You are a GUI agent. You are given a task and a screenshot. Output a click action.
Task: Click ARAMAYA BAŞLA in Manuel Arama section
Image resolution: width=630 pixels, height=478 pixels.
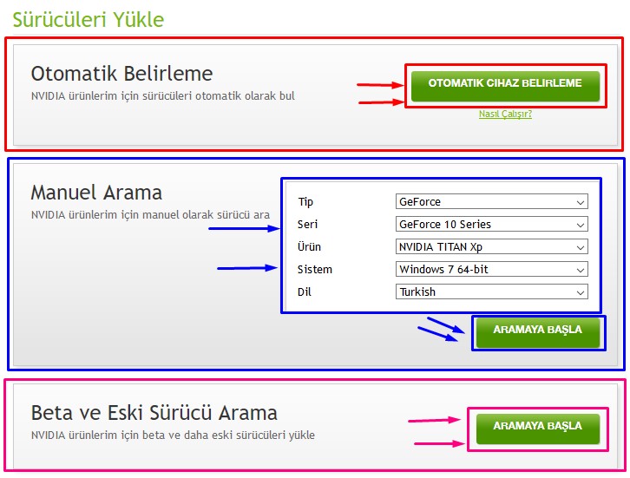coord(538,332)
